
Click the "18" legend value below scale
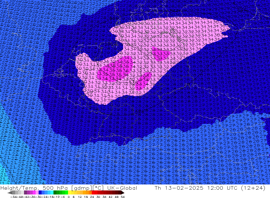[86, 197]
